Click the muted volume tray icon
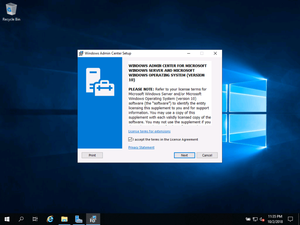Screen dimensions: 300x225 pyautogui.click(x=262, y=219)
